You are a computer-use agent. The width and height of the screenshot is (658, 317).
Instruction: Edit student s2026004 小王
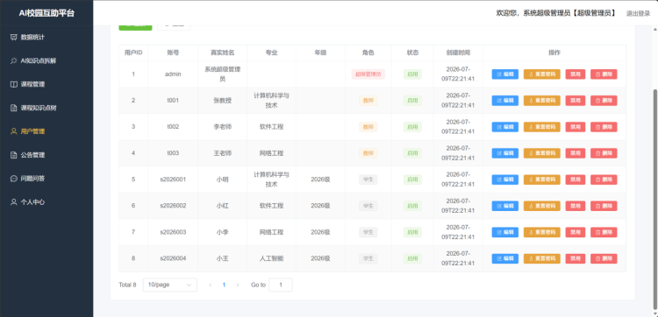(x=504, y=259)
